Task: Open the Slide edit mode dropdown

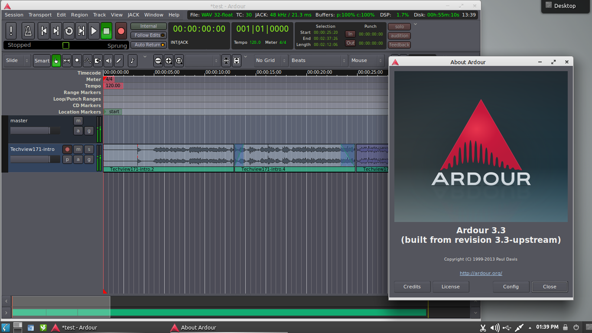Action: [x=17, y=61]
